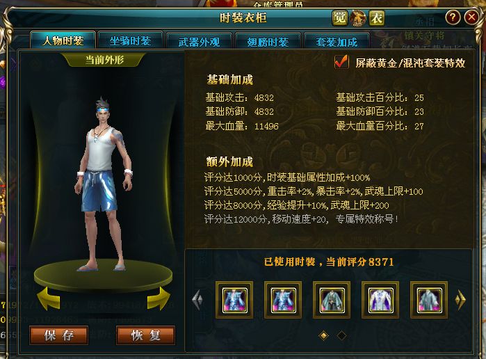Click the 衣 wardrobe icon
Screen dimensions: 486x359
pyautogui.click(x=377, y=17)
